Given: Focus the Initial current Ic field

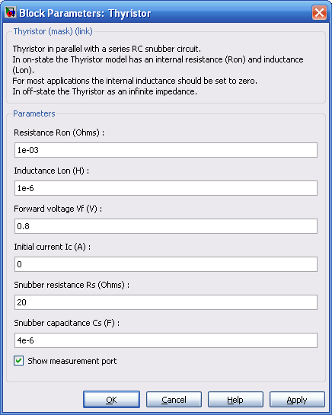Looking at the screenshot, I should click(x=166, y=264).
